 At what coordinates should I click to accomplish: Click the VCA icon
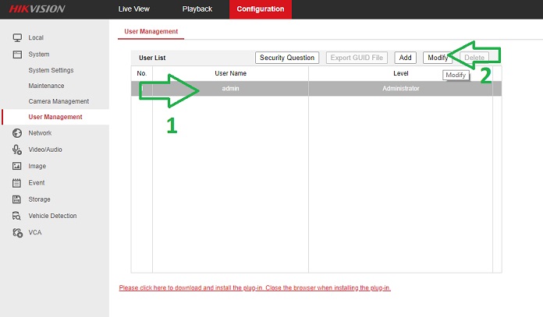[x=17, y=233]
